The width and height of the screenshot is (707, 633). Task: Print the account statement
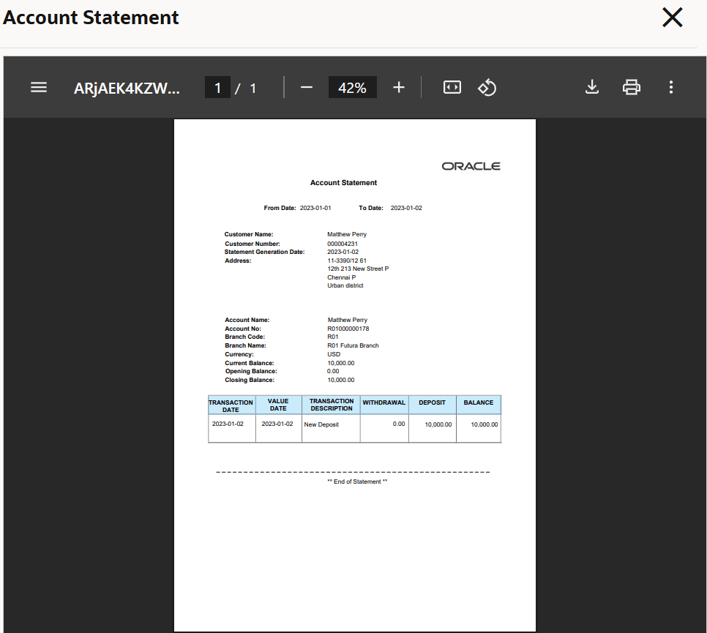click(x=631, y=87)
